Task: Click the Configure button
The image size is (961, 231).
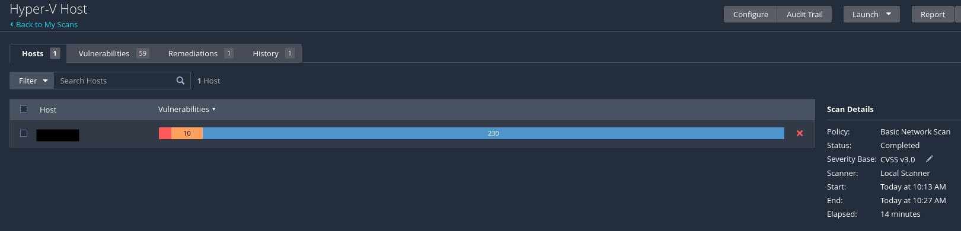Action: click(x=751, y=14)
